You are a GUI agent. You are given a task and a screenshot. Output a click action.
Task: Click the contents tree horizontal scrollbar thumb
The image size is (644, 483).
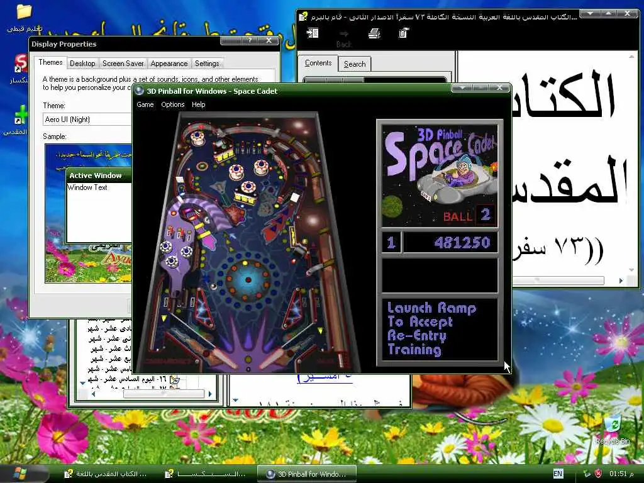click(164, 394)
